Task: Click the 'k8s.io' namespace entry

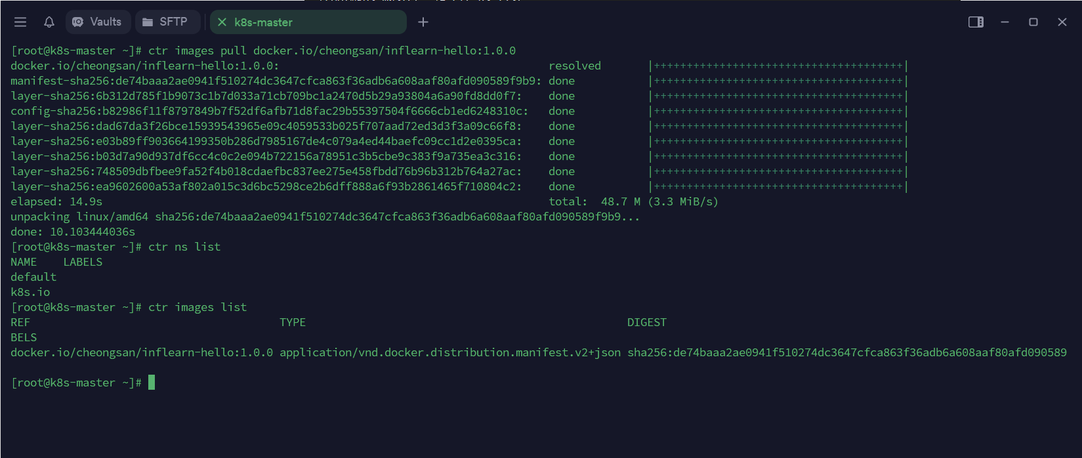Action: pos(30,292)
